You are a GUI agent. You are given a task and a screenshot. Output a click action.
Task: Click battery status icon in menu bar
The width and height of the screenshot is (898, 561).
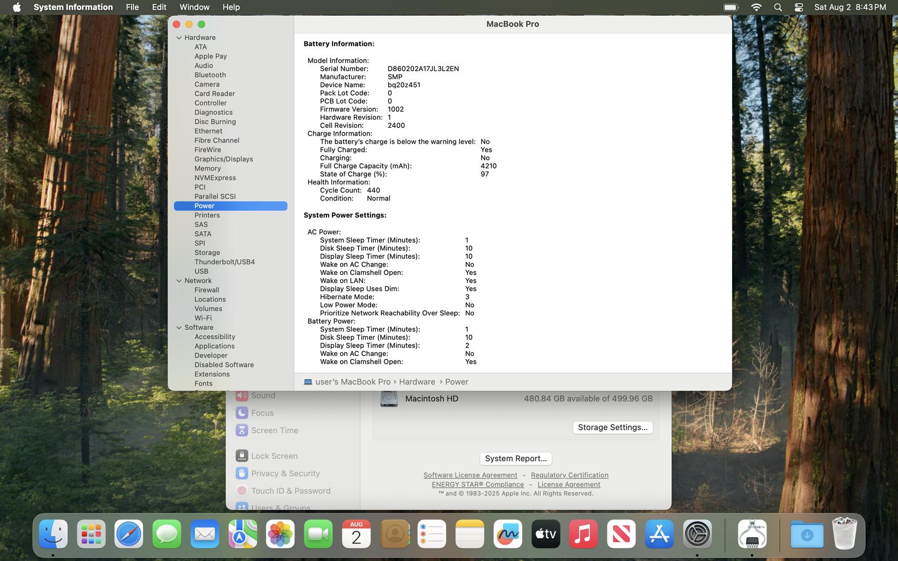731,7
